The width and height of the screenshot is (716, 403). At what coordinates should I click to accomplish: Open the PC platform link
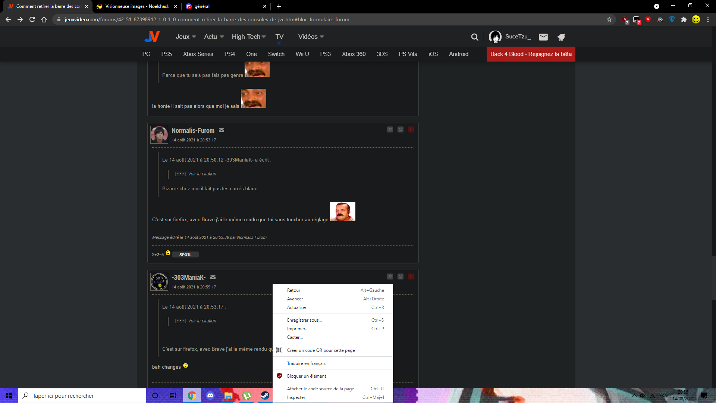point(146,54)
